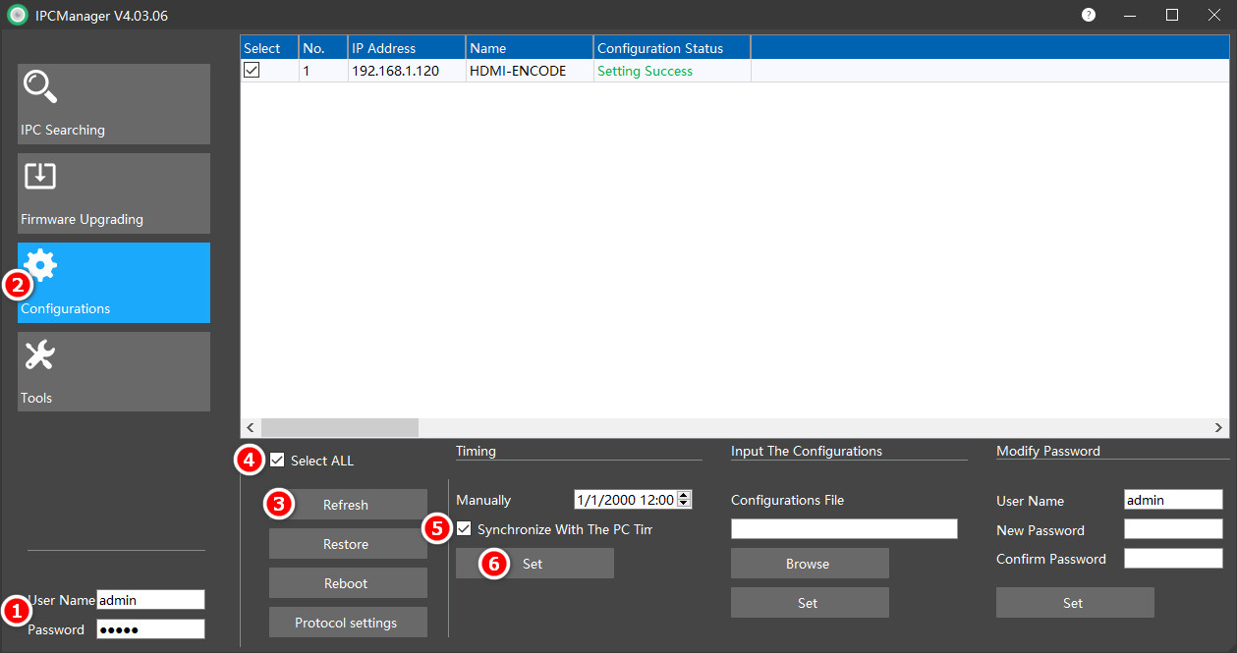Click the Reboot button

click(348, 583)
